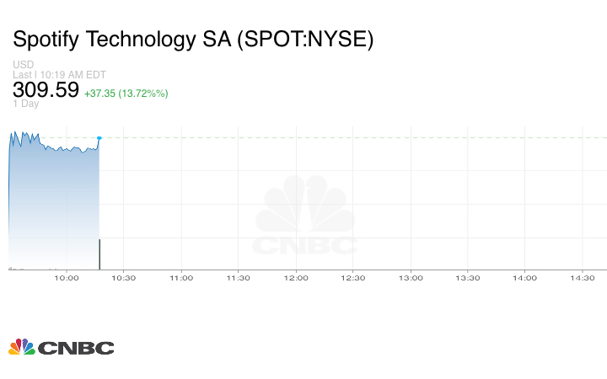Click the 11:00 time axis label
Image resolution: width=607 pixels, height=379 pixels.
(181, 277)
